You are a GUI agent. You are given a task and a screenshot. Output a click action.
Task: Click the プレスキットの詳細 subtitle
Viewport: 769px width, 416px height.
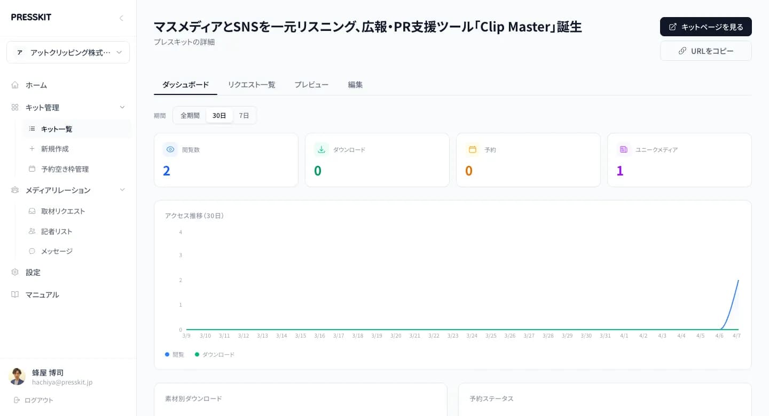[184, 42]
